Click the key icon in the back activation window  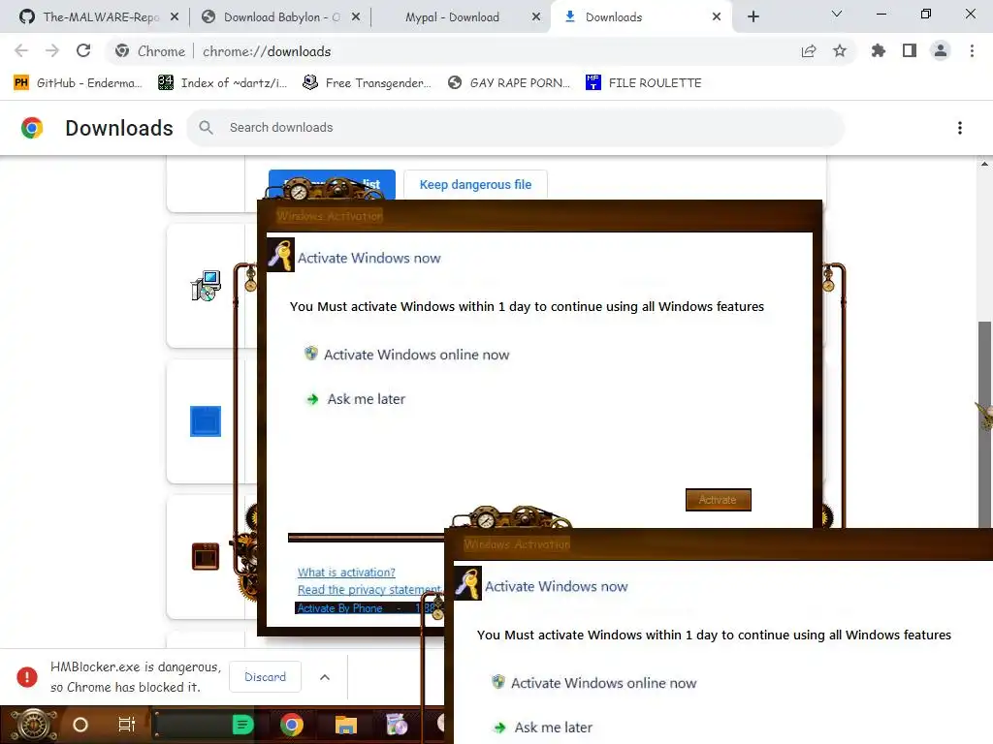click(280, 255)
